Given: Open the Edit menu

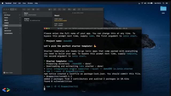Looking at the screenshot, I should 20,3.
